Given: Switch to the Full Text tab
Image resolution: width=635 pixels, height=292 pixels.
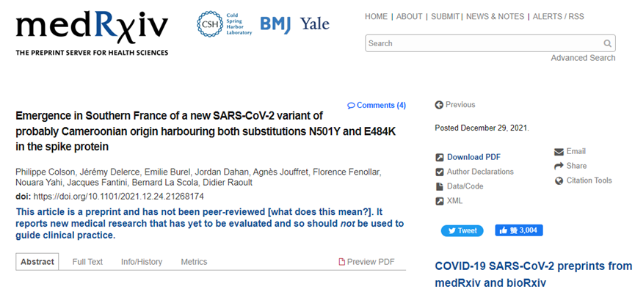Looking at the screenshot, I should [x=87, y=262].
